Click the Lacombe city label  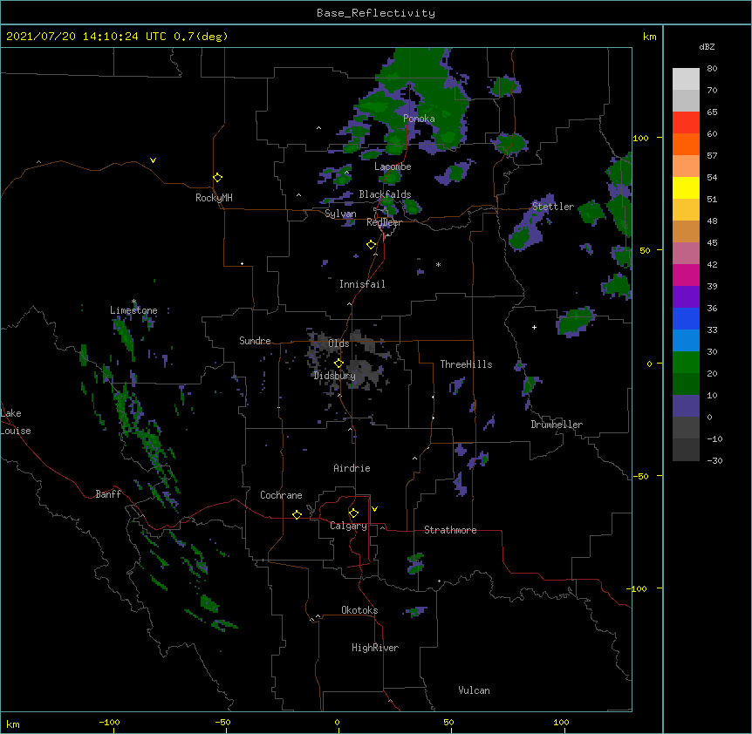pos(393,167)
